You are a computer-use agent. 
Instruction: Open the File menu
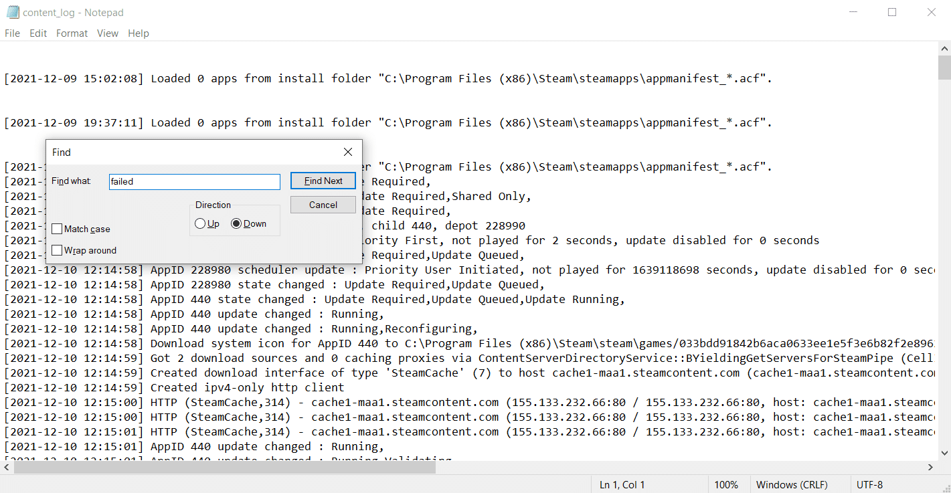coord(12,33)
